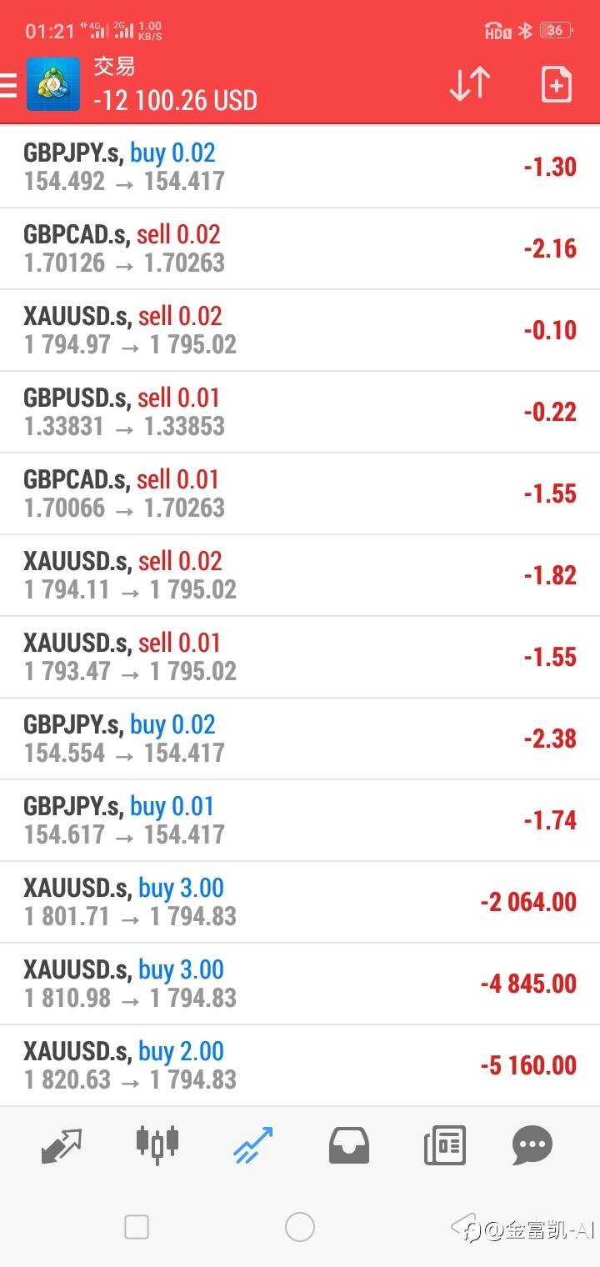Tap the -12 100.26 USD balance header
Viewport: 600px width, 1267px height.
(x=175, y=101)
